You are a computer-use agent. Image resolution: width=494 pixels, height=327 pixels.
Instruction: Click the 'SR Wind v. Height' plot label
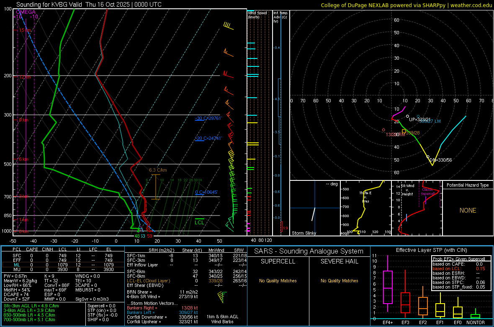tap(408, 190)
